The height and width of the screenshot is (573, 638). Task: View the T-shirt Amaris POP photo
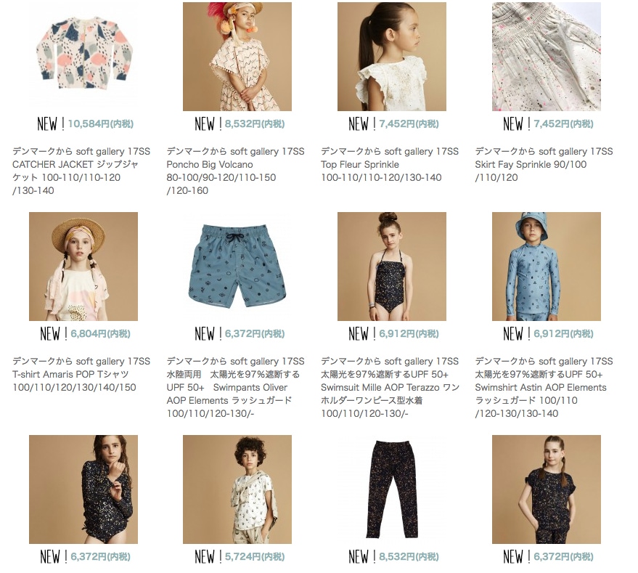tap(83, 267)
